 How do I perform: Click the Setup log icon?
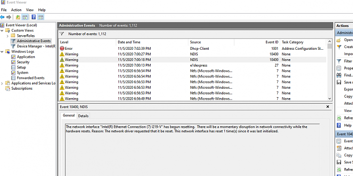13,67
